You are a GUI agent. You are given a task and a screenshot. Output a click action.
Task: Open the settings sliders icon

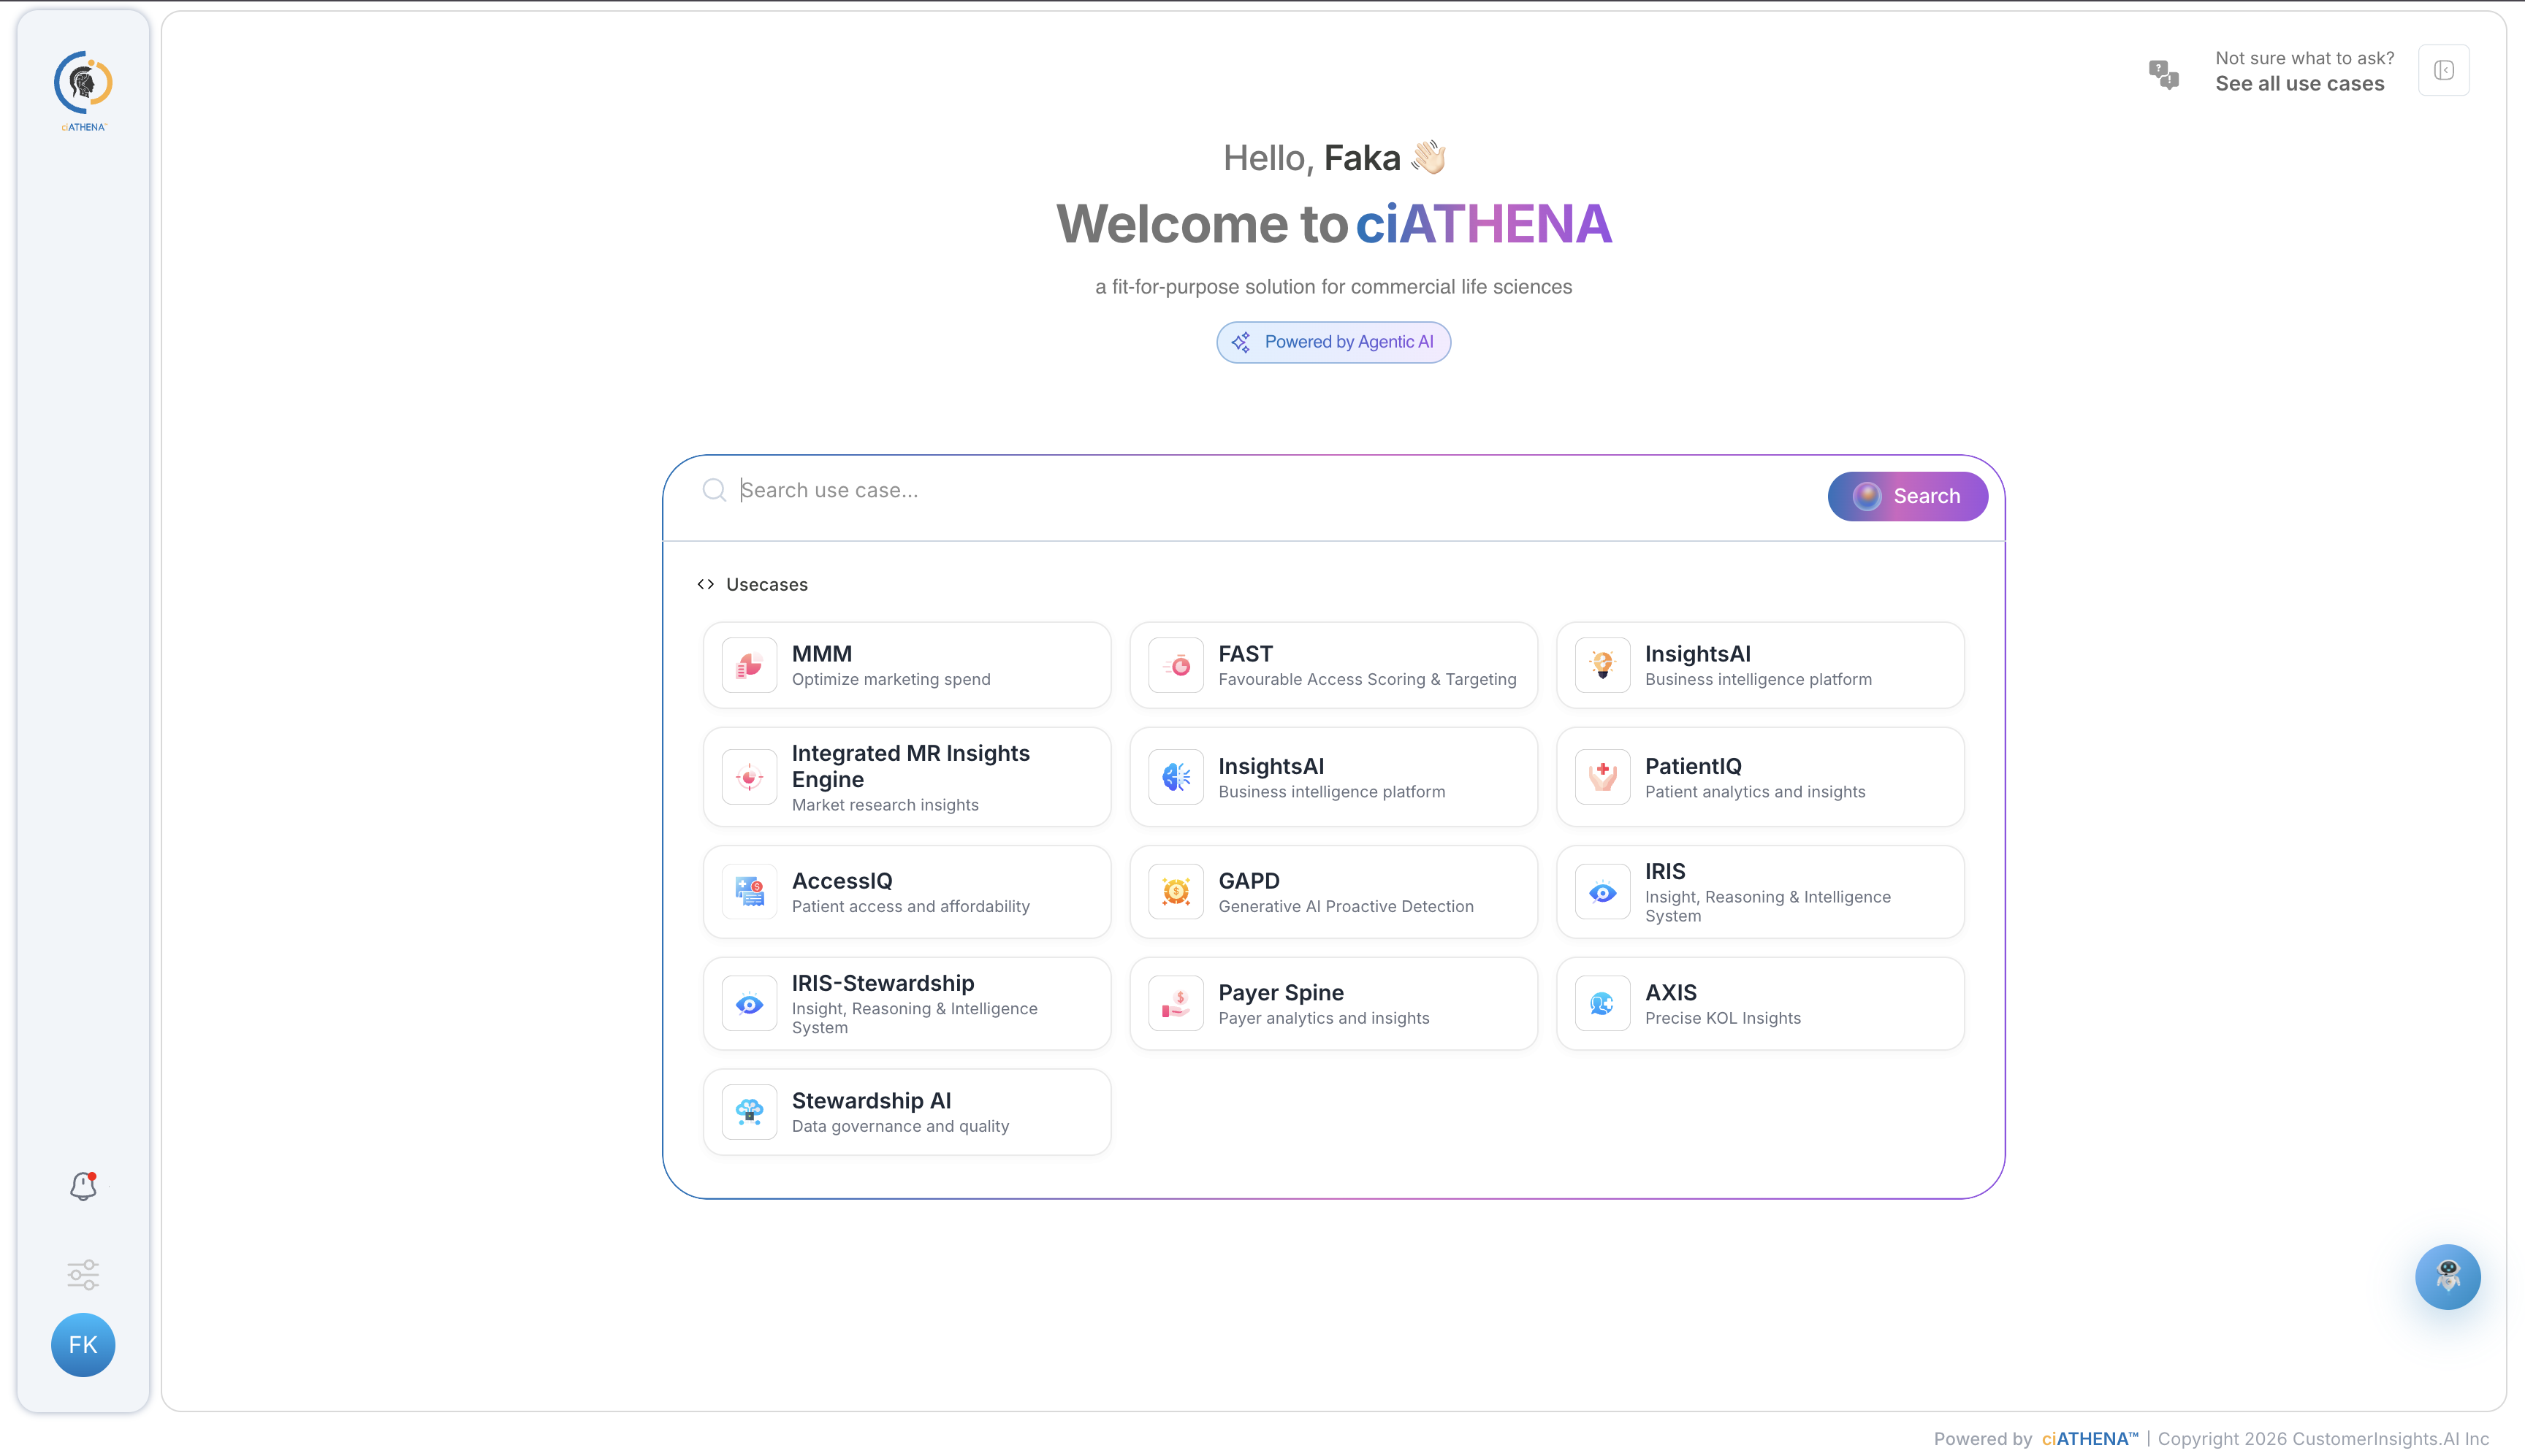pyautogui.click(x=83, y=1275)
